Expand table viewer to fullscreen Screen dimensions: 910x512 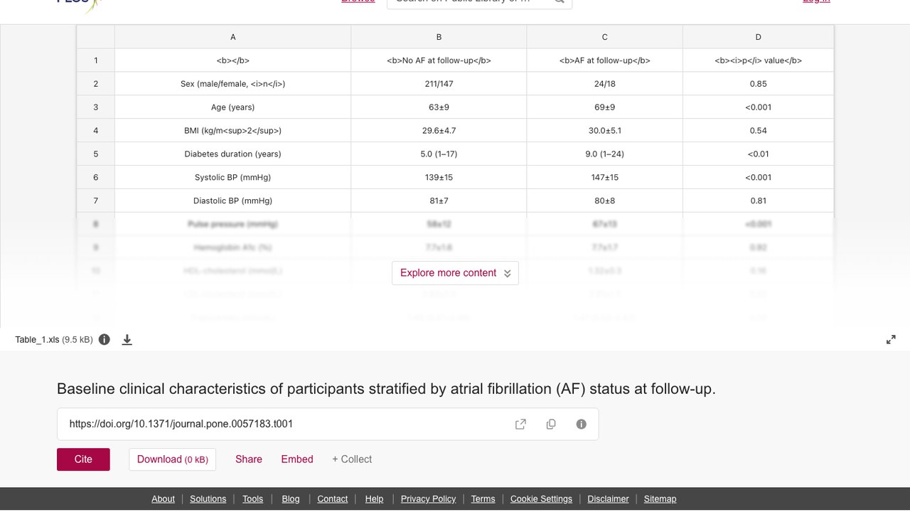click(891, 340)
